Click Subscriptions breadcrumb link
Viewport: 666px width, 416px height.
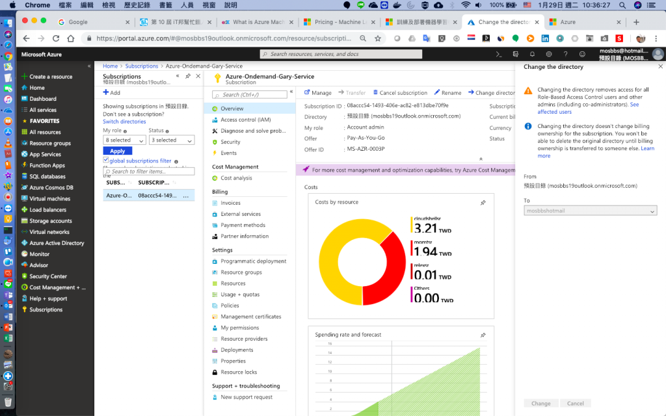[141, 66]
